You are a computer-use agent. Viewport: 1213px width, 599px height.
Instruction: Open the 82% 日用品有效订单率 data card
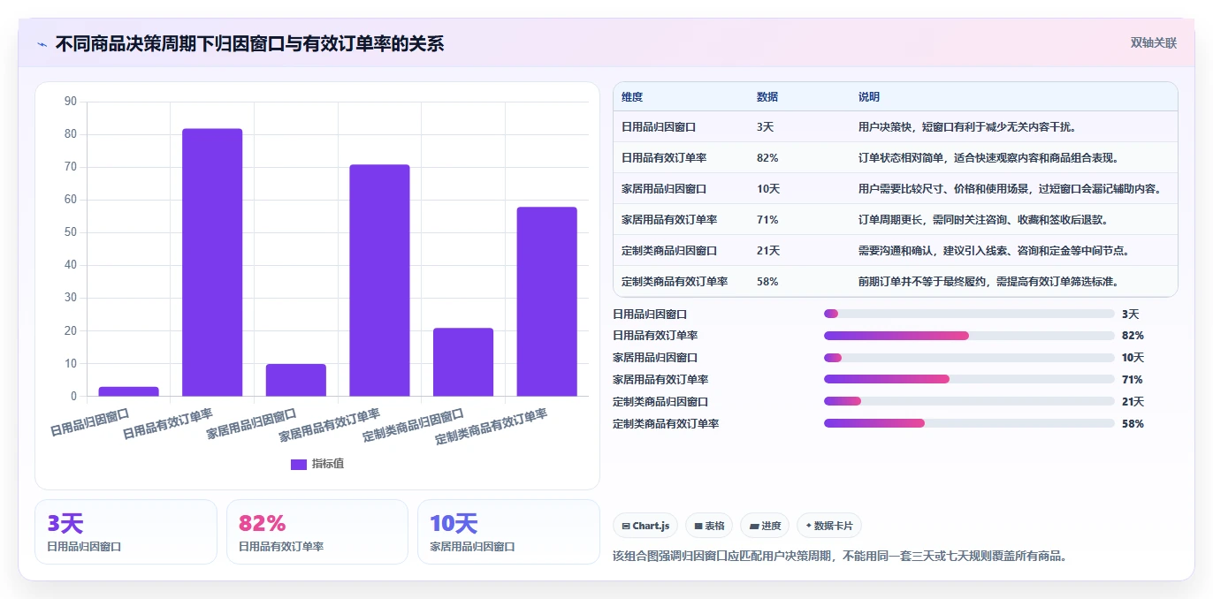[317, 532]
